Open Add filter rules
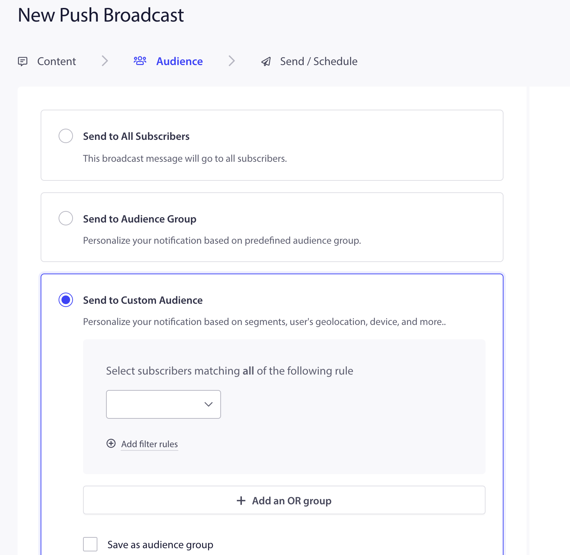 tap(149, 444)
